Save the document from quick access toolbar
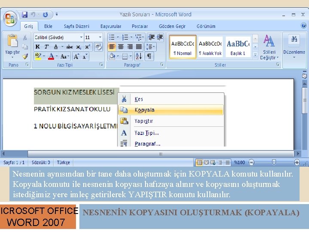Viewport: 309px width, 232px height. click(x=24, y=15)
